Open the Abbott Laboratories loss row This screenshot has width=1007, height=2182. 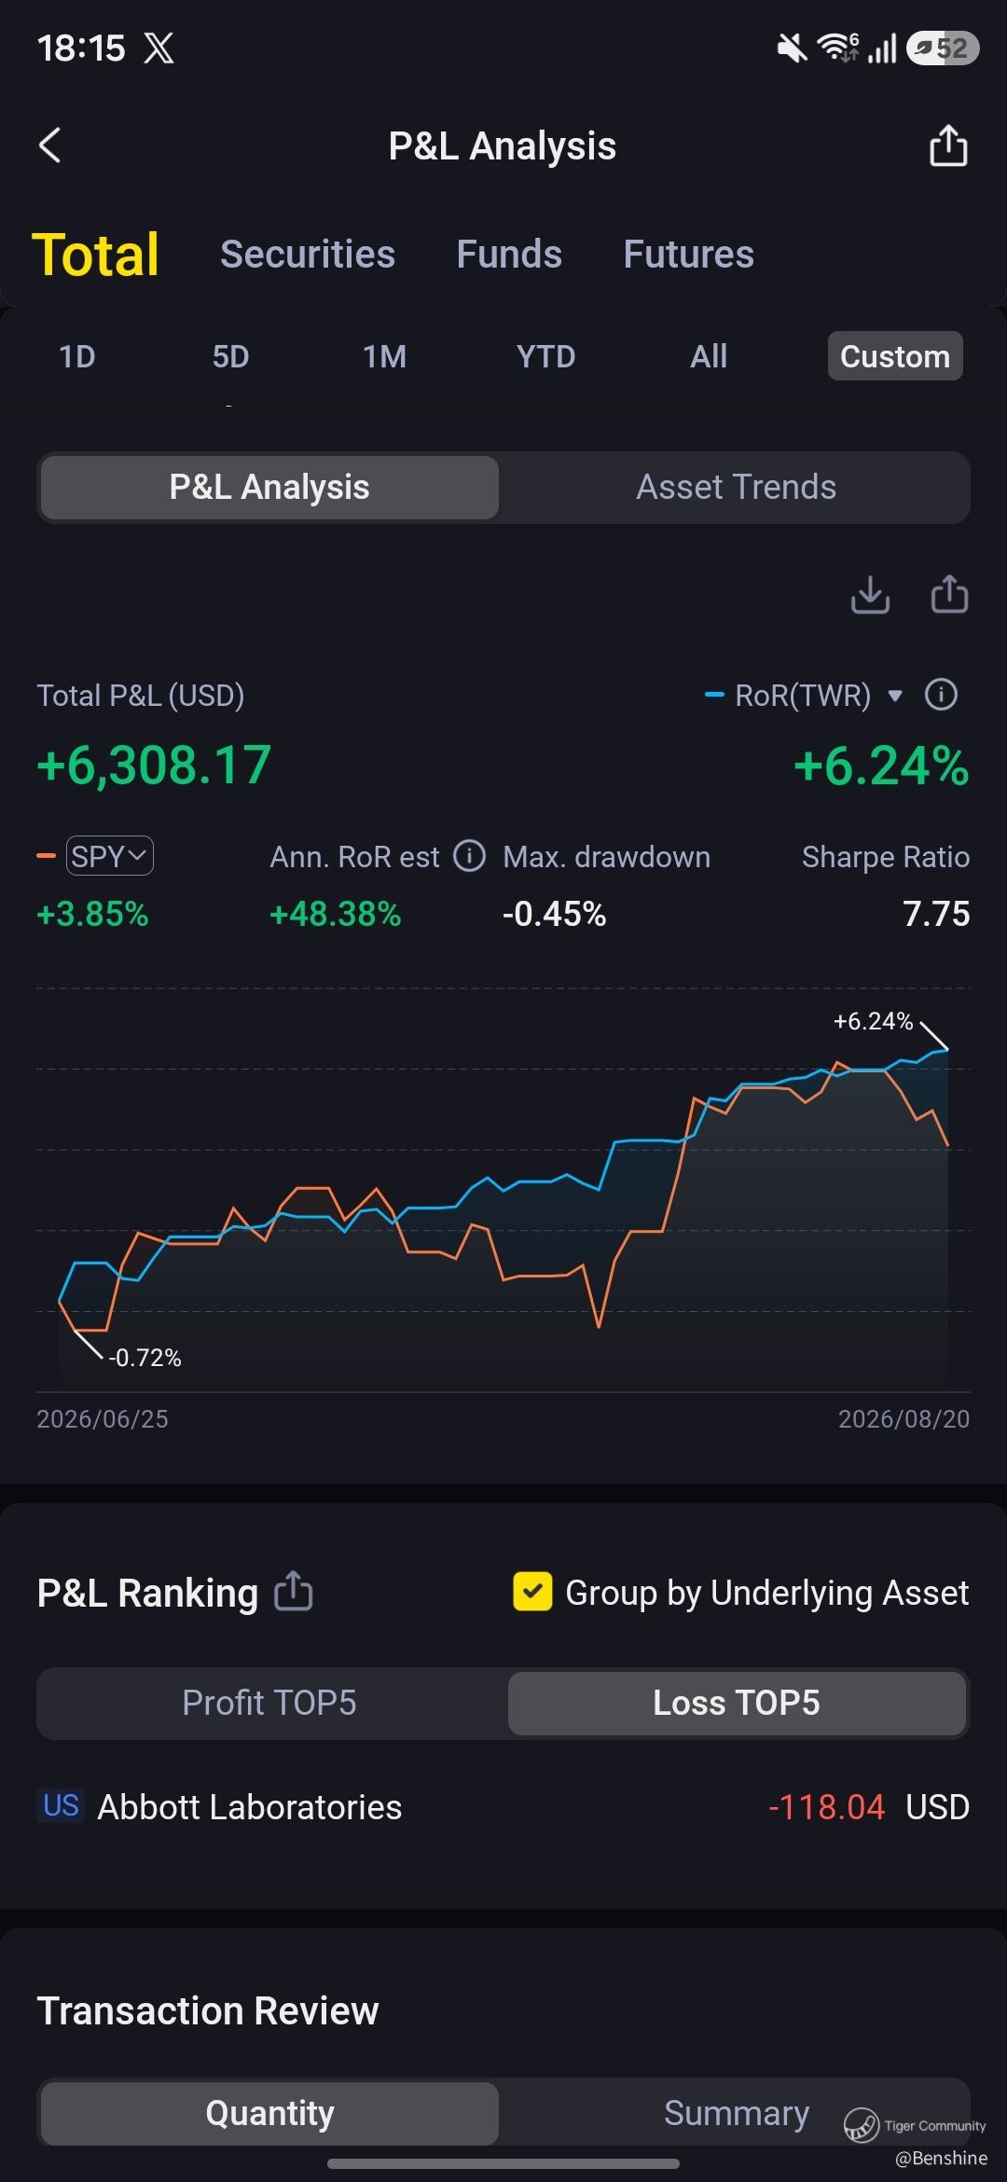(x=504, y=1807)
